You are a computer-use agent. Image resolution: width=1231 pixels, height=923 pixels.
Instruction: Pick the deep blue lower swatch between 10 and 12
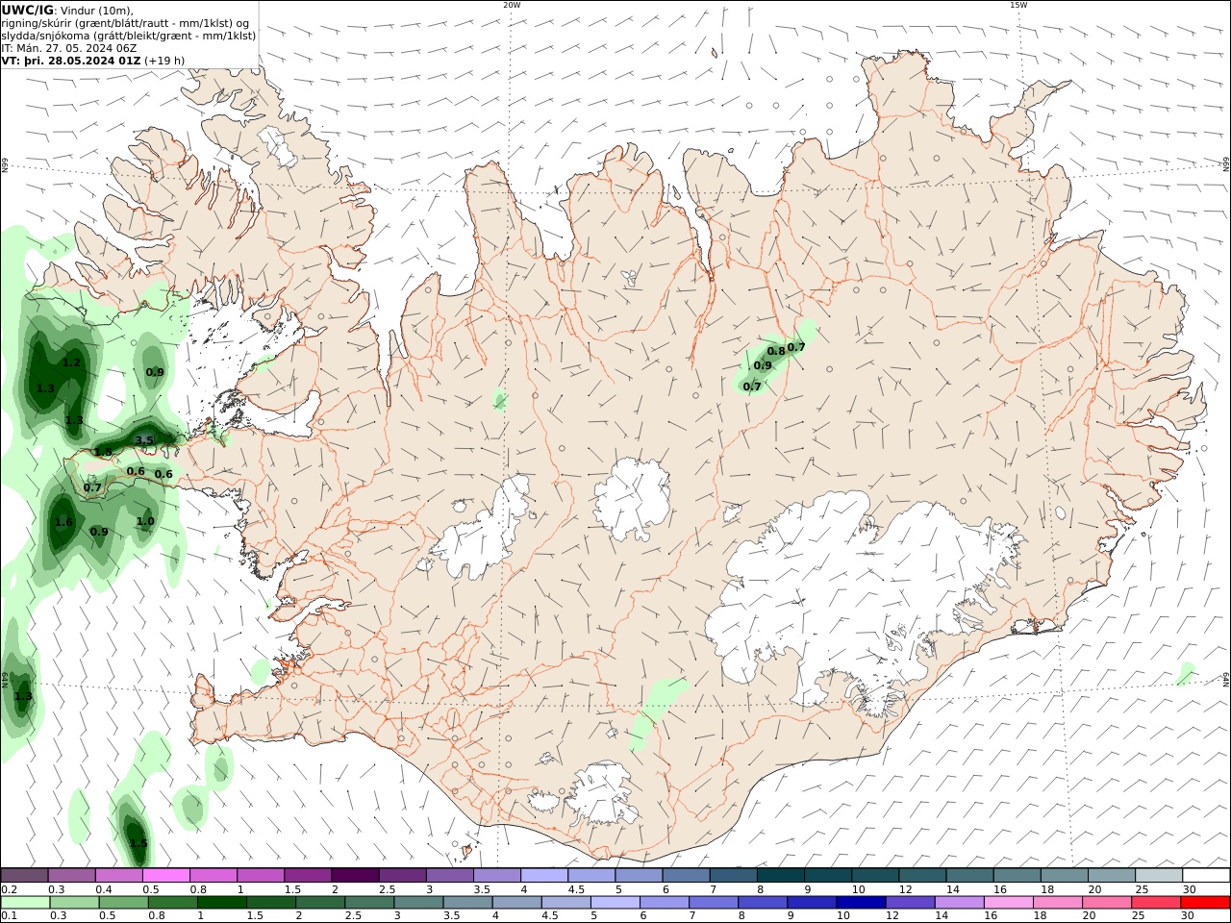860,902
